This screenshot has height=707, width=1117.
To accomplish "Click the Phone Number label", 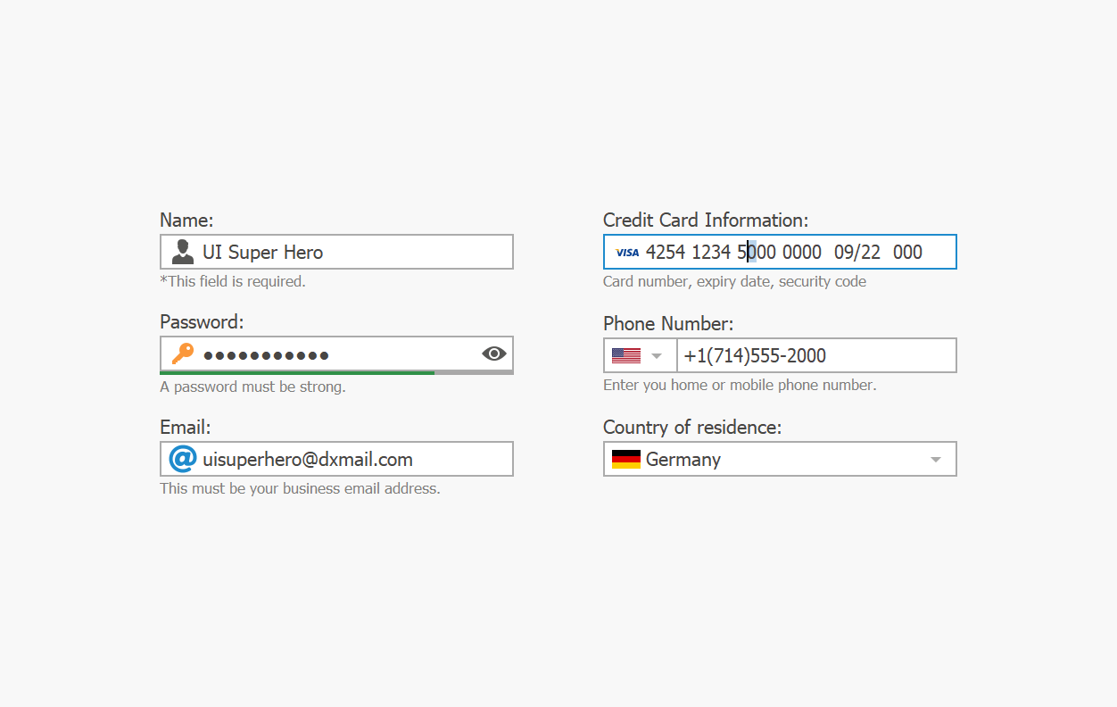I will [x=668, y=323].
